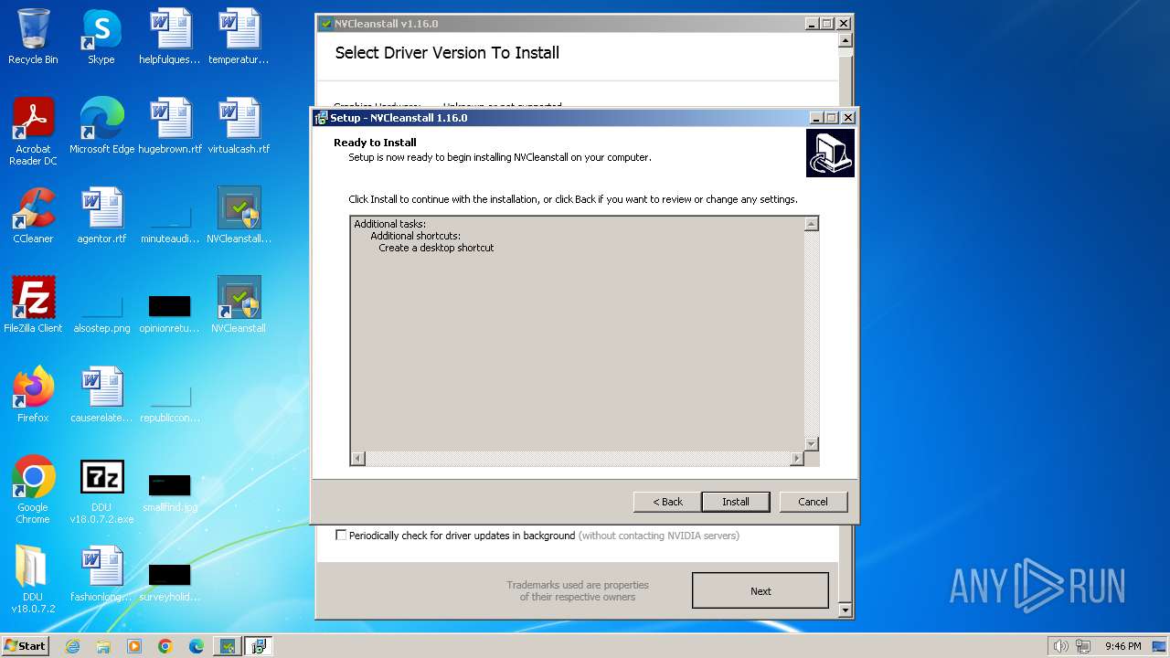Open the opinionretu file thumbnail
This screenshot has width=1170, height=658.
170,313
